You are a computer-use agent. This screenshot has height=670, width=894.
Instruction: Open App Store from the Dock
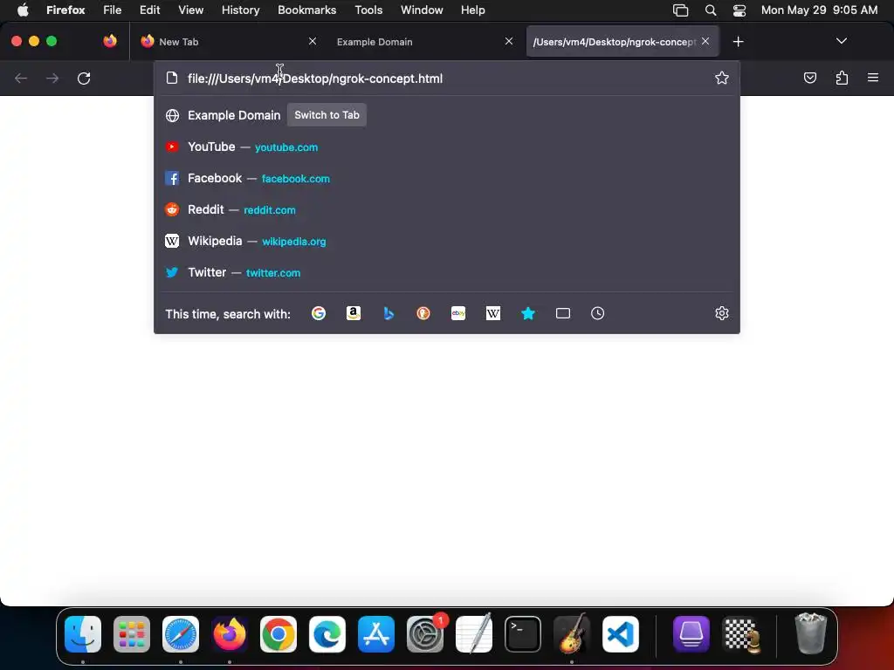(x=376, y=634)
